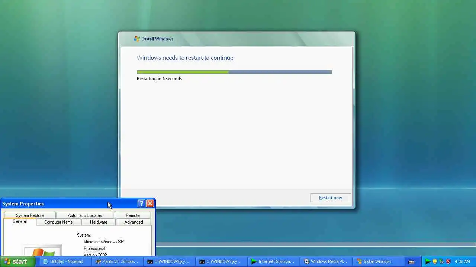Click the Restart now button
476x267 pixels.
coord(331,198)
